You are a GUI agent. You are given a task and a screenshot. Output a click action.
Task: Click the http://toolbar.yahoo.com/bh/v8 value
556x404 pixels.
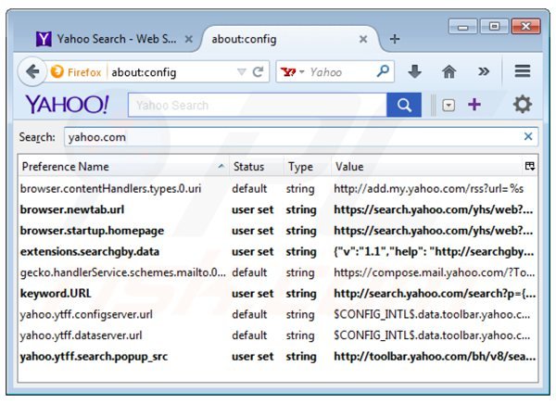pyautogui.click(x=435, y=357)
